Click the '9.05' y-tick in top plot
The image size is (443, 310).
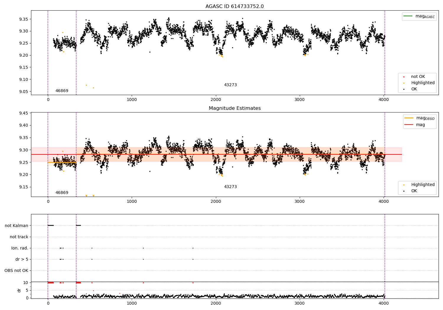23,92
